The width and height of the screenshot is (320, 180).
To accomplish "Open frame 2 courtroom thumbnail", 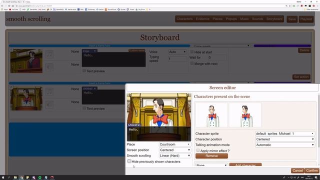I will click(26, 98).
